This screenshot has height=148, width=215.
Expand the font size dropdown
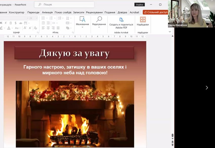[x=37, y=18]
